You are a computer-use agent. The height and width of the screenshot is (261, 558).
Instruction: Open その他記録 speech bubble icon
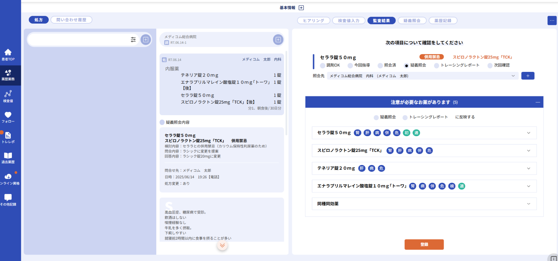8,198
